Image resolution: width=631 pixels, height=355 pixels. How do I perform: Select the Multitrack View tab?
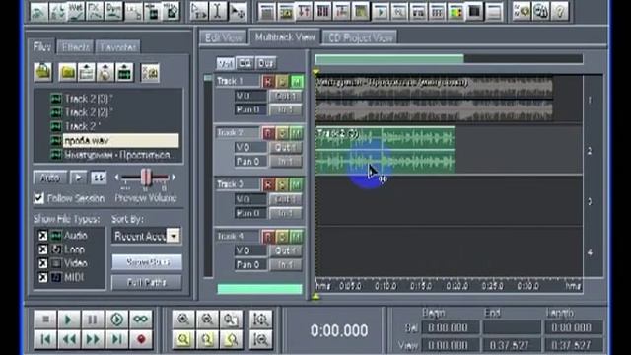click(285, 37)
